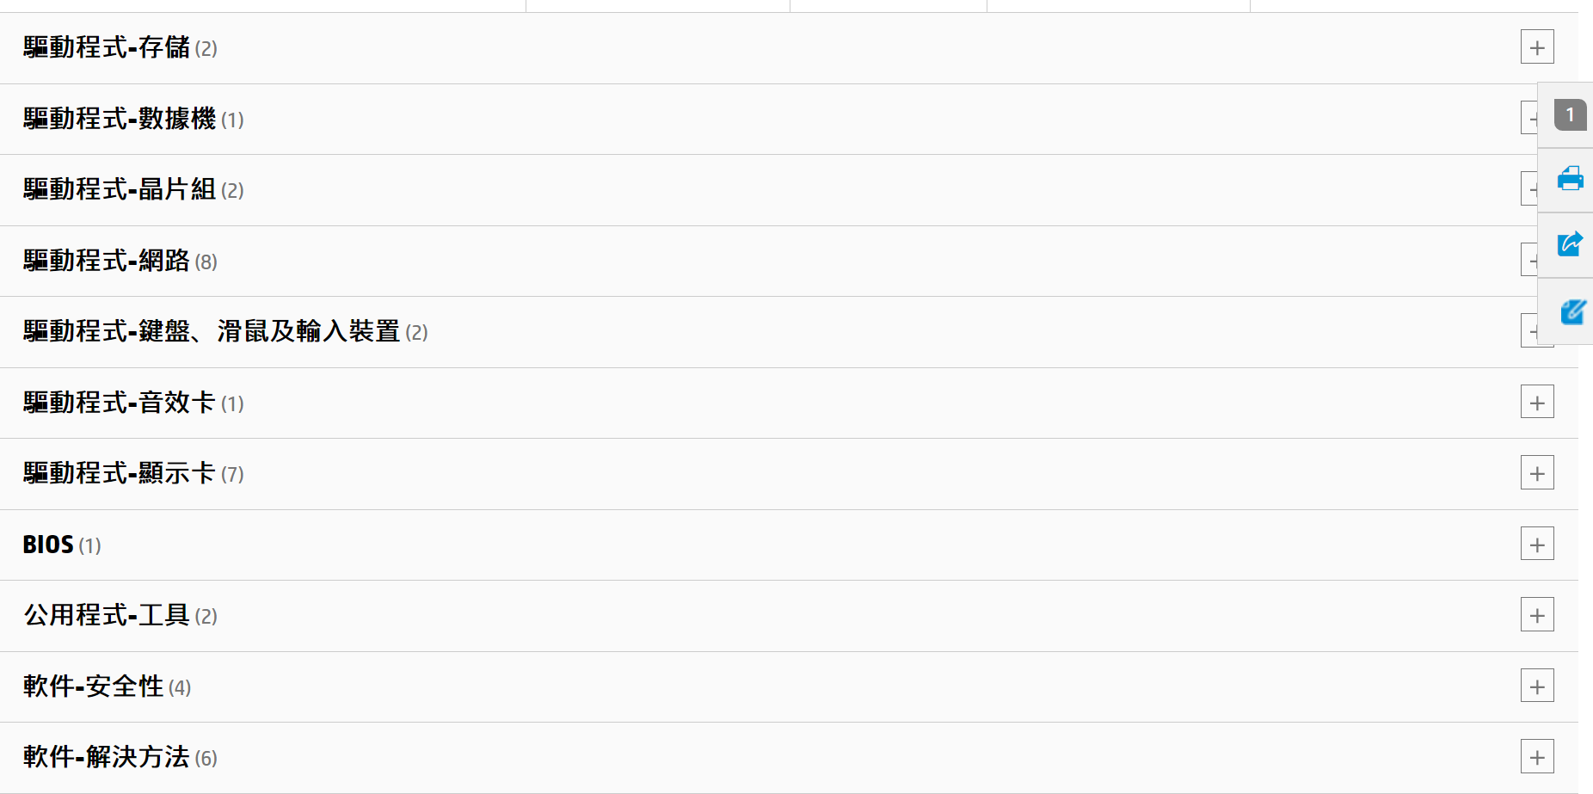Open the feedback pencil icon
1593x794 pixels.
coord(1571,311)
